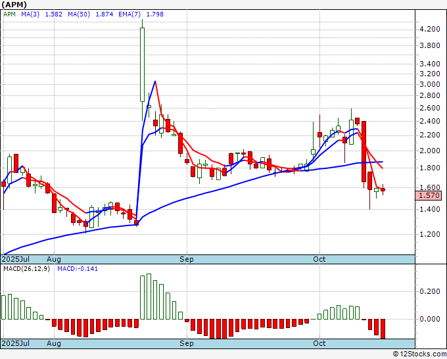
Task: Click the 1.200 price axis label
Action: [430, 234]
